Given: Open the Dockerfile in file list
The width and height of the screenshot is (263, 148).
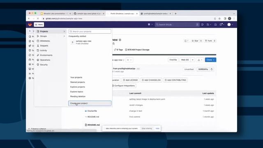Looking at the screenshot, I should pos(92,111).
